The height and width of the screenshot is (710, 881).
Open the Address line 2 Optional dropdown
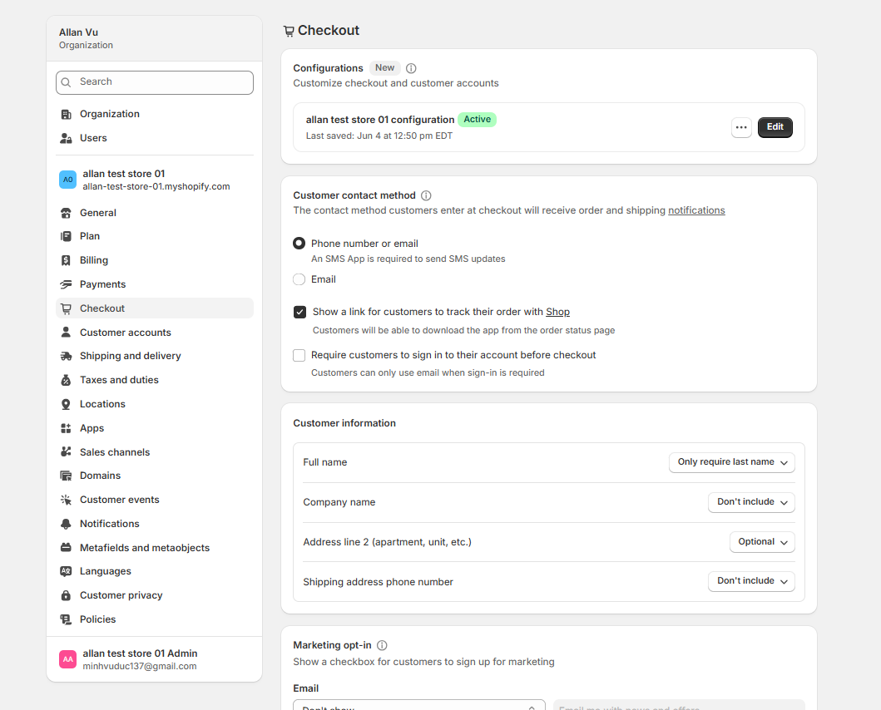(762, 542)
